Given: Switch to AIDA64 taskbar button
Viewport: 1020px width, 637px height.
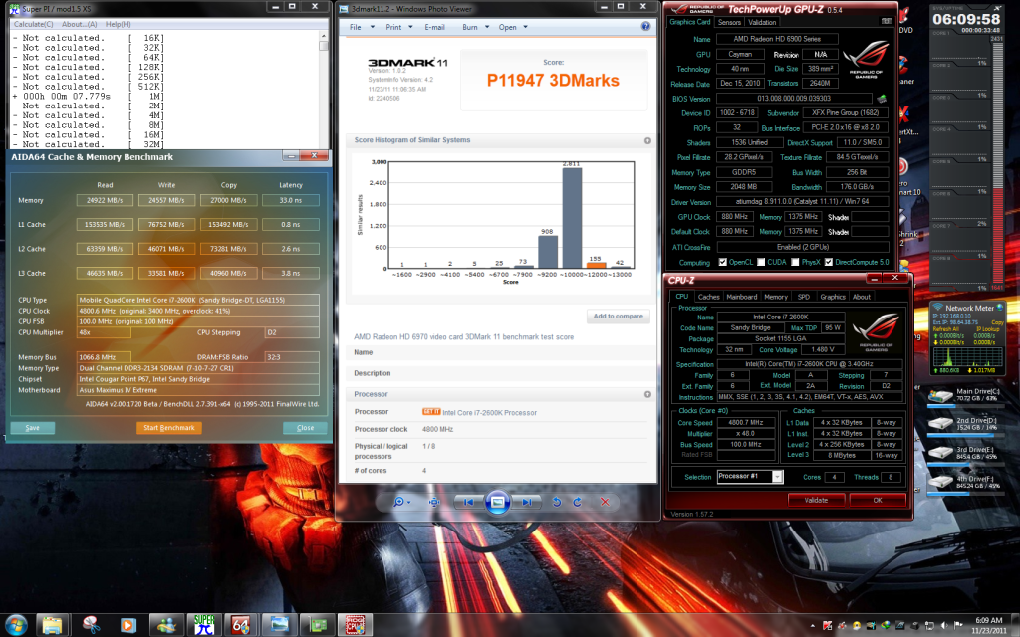Looking at the screenshot, I should [241, 625].
